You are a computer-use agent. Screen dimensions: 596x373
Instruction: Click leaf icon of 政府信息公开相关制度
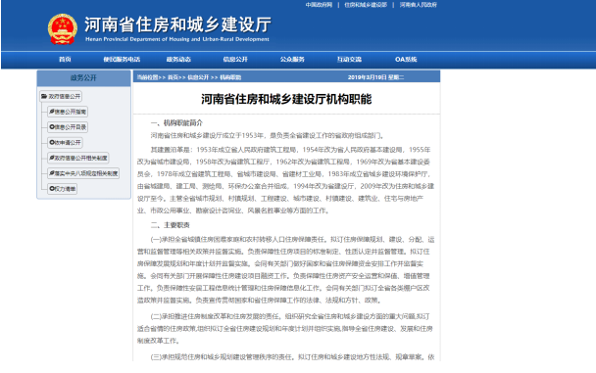pyautogui.click(x=52, y=158)
